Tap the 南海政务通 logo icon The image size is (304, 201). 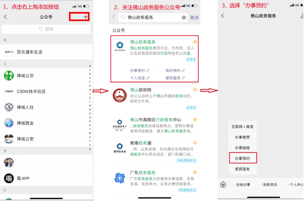120,148
